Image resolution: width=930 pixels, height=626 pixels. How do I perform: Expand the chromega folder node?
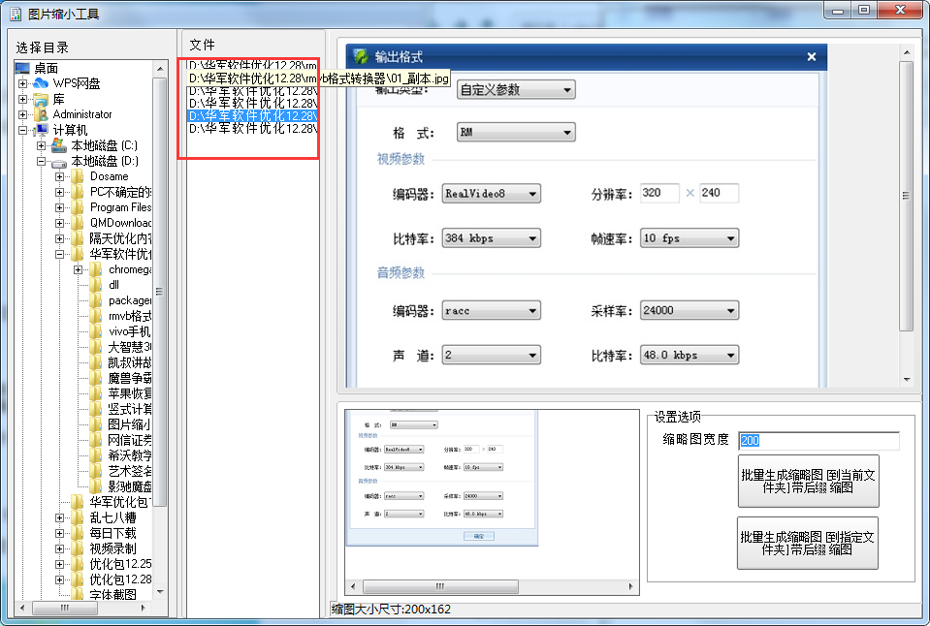(79, 269)
